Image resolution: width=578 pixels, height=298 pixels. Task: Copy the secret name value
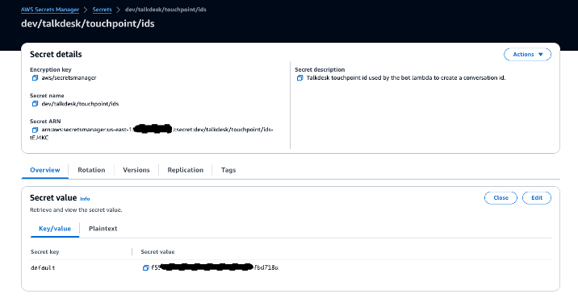coord(35,104)
